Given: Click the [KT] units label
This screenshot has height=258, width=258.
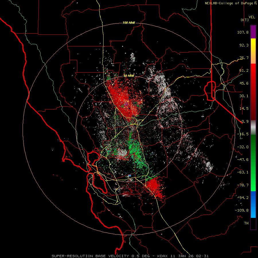Looking at the screenshot, I should click(245, 20).
